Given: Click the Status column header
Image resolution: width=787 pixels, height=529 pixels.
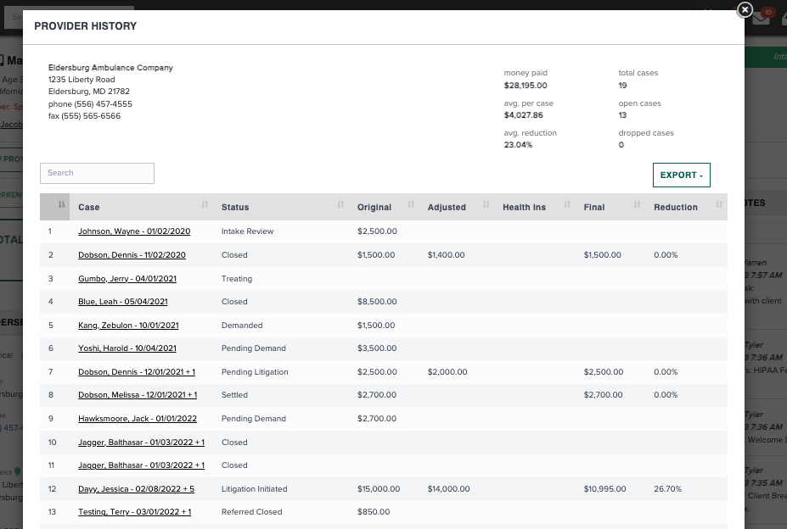Looking at the screenshot, I should (x=281, y=207).
